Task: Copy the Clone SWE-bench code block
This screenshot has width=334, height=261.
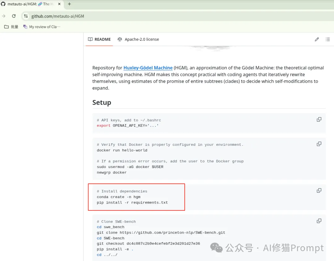Action: pyautogui.click(x=319, y=221)
